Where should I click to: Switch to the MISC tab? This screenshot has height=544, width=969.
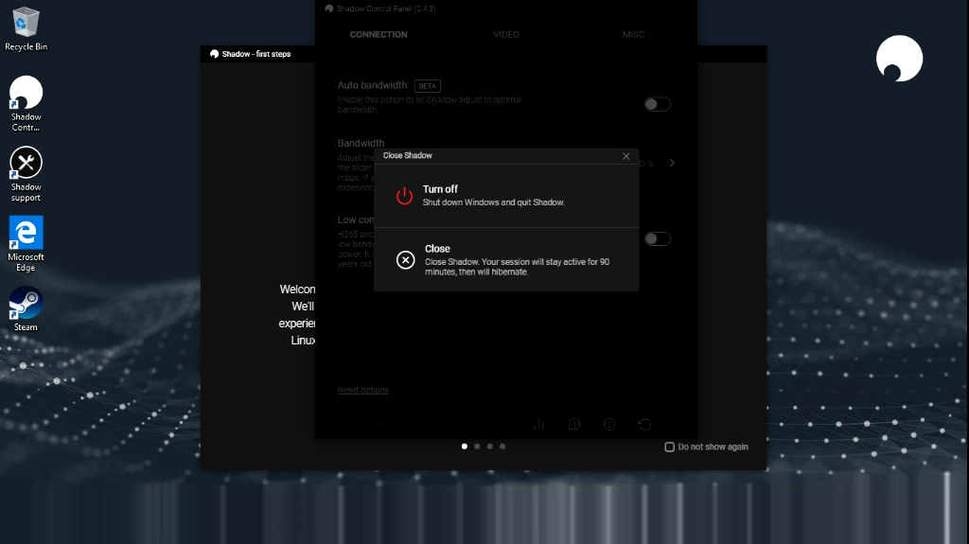[633, 35]
